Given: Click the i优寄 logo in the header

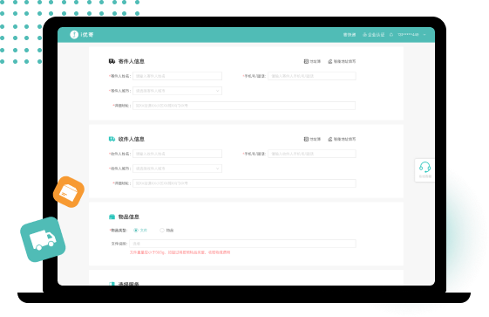Looking at the screenshot, I should click(82, 35).
